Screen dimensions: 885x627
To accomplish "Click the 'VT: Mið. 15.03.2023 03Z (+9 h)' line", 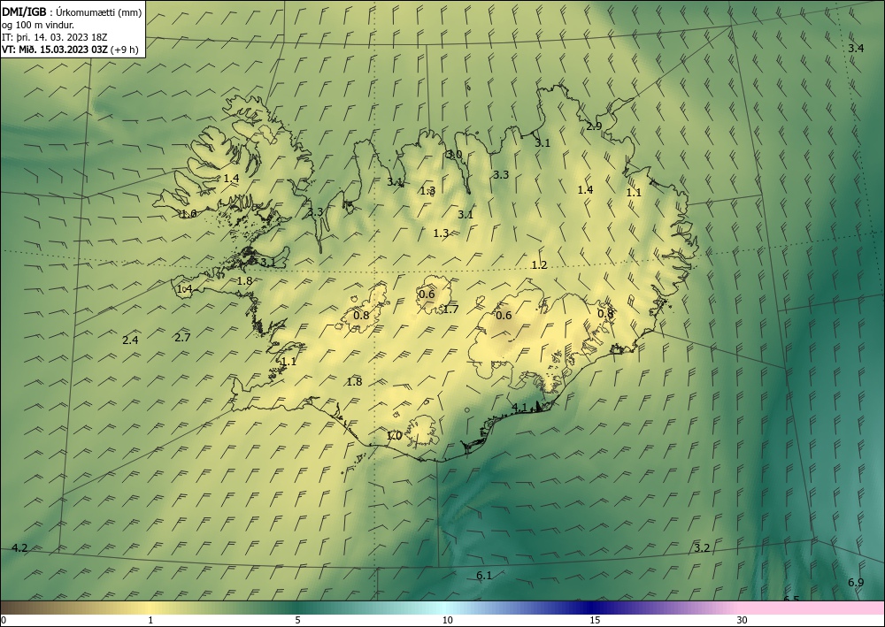I will (71, 49).
